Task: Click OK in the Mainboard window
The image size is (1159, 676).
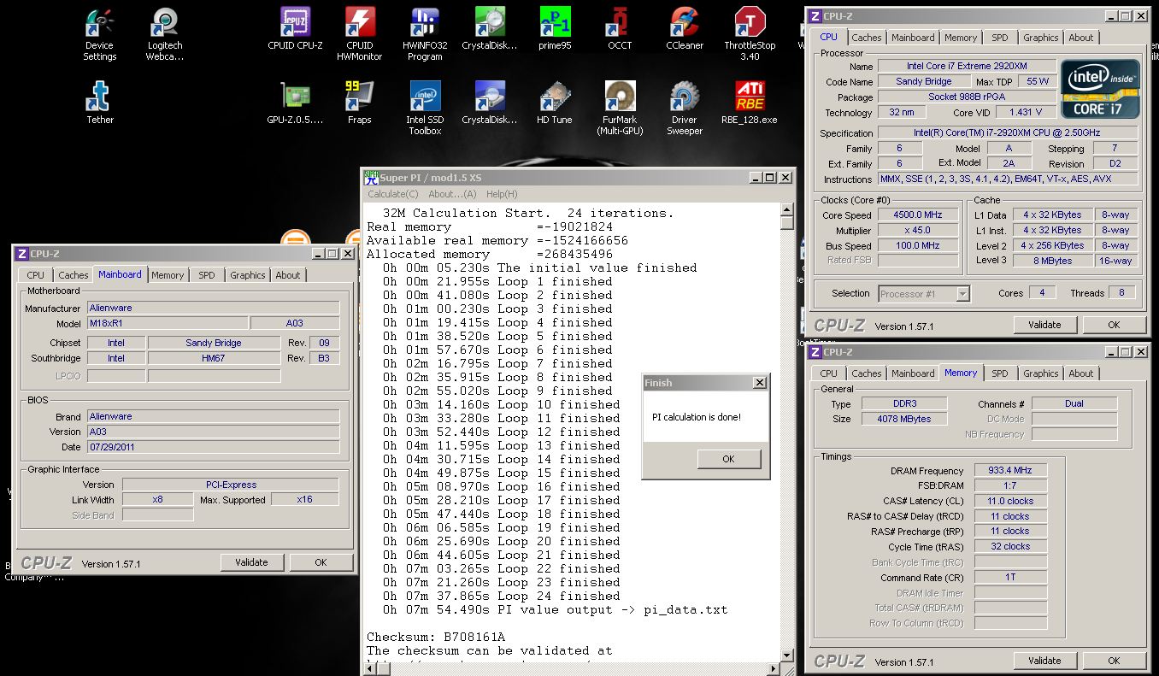Action: click(321, 562)
